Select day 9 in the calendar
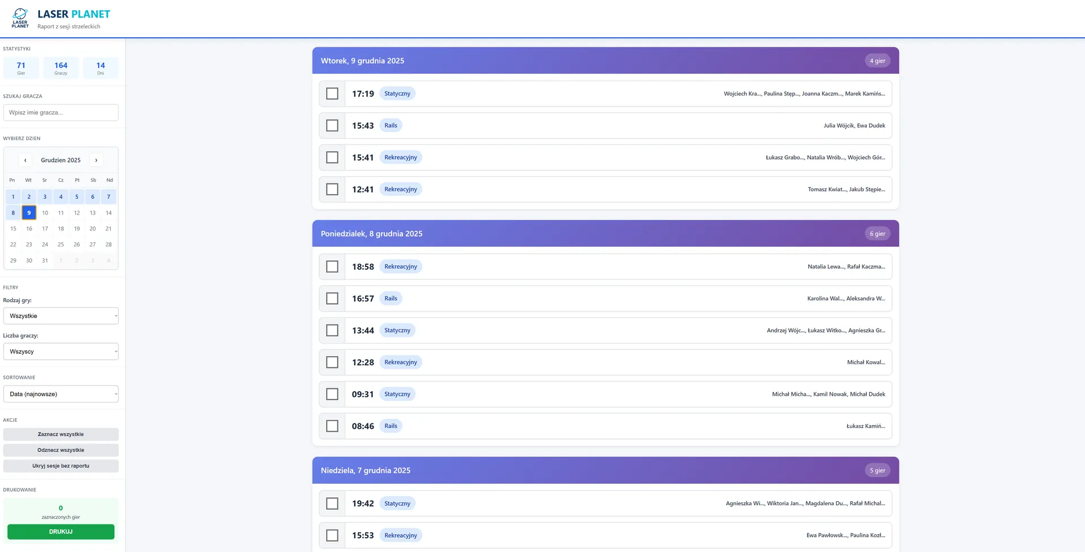The height and width of the screenshot is (552, 1085). (x=29, y=213)
